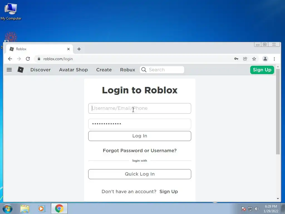Click the scrollbar down arrow
This screenshot has width=285, height=214.
pos(278,198)
